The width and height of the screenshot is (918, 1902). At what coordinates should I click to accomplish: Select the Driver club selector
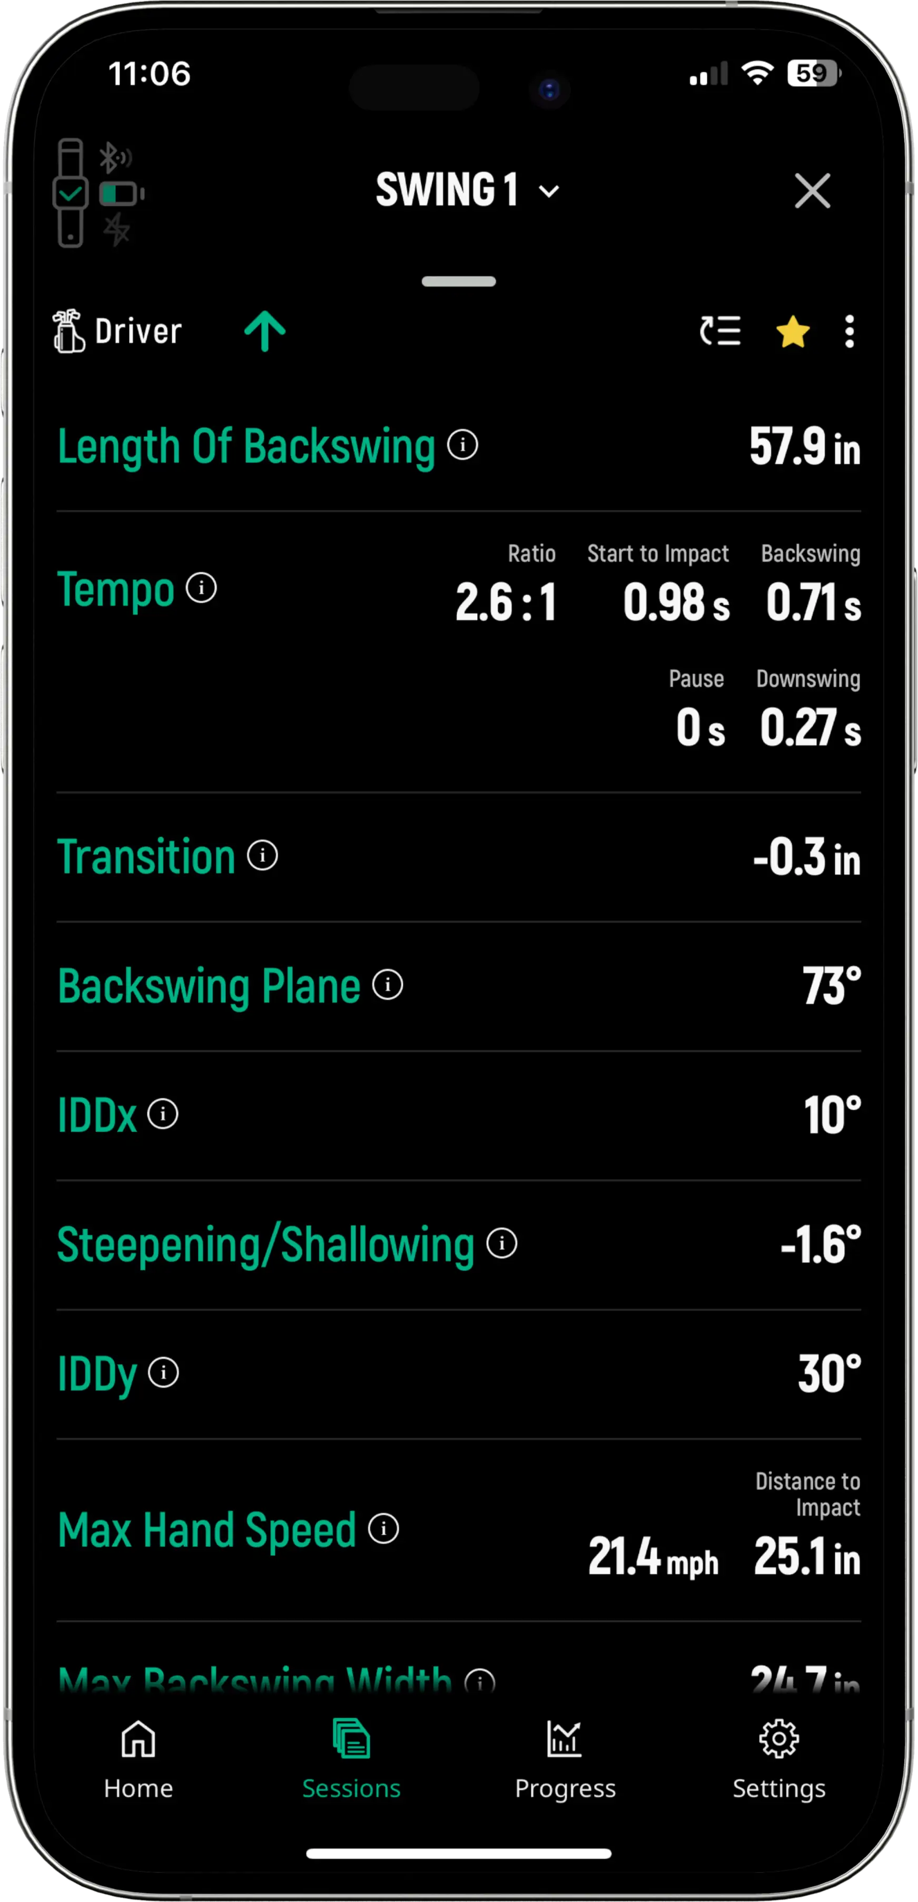pos(118,331)
